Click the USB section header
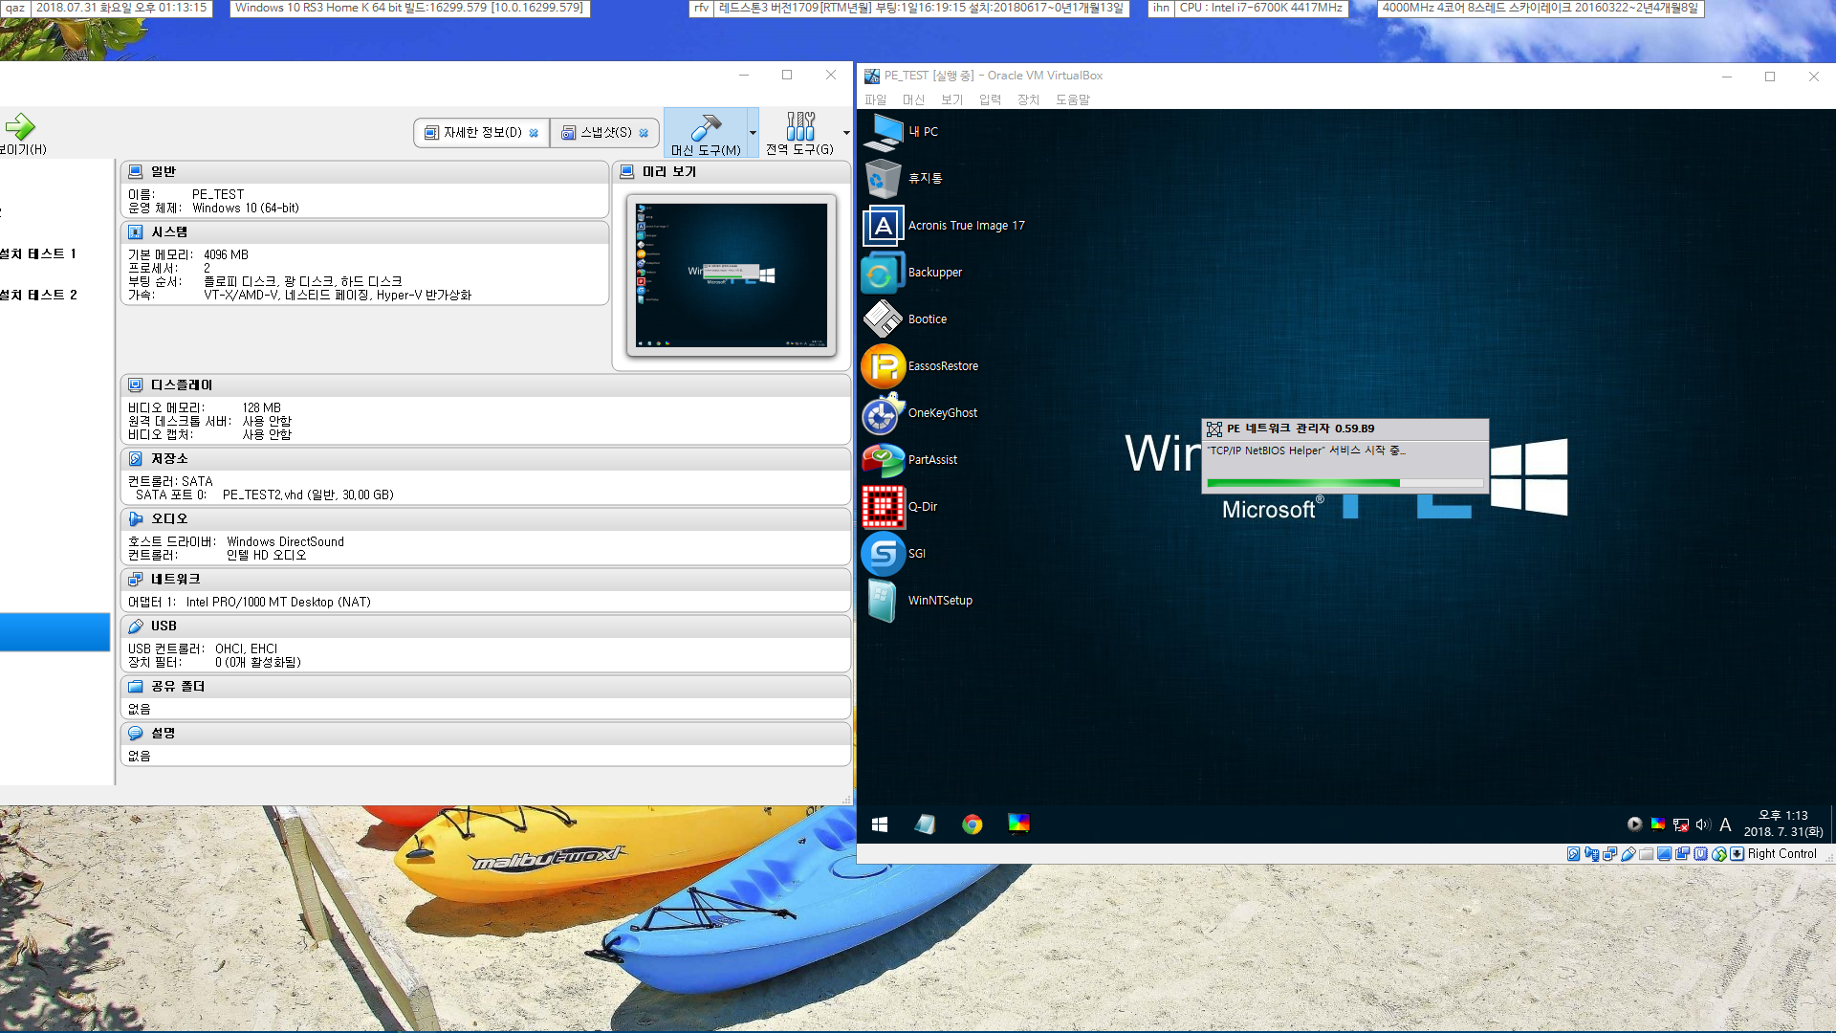 tap(486, 626)
